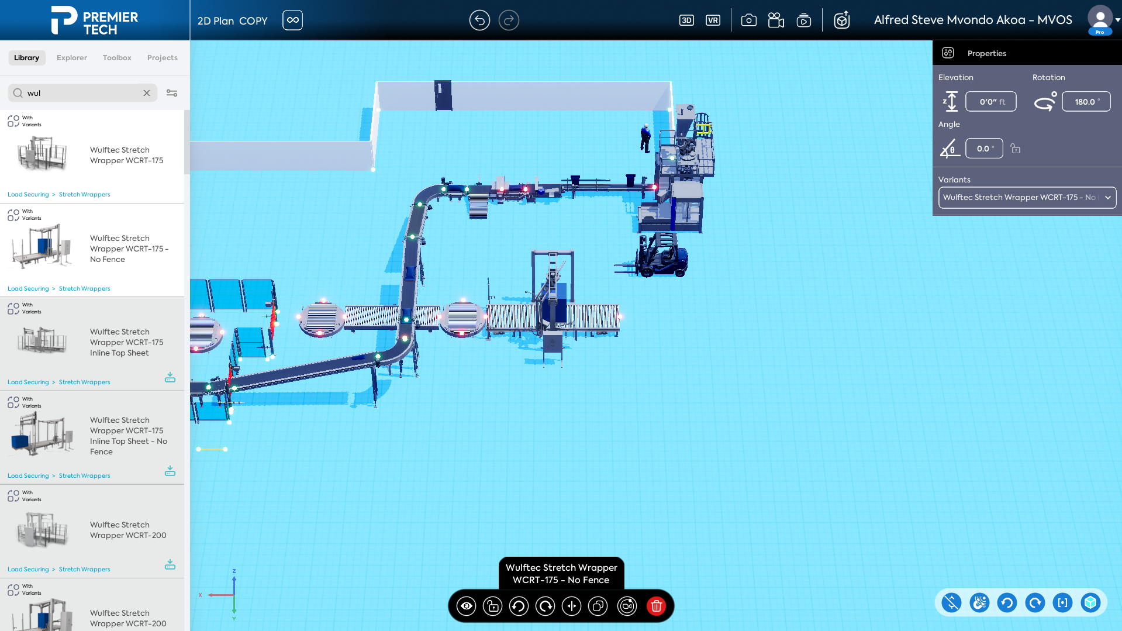The width and height of the screenshot is (1122, 631).
Task: Click the library search field containing 'wul'
Action: pos(82,93)
